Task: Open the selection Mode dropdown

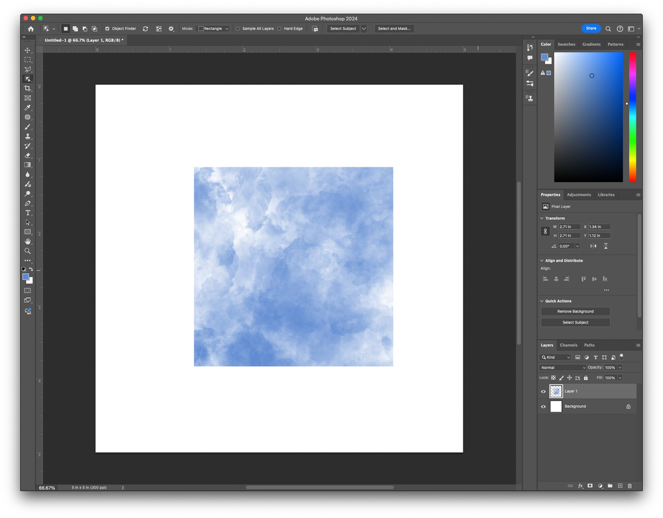Action: coord(214,29)
